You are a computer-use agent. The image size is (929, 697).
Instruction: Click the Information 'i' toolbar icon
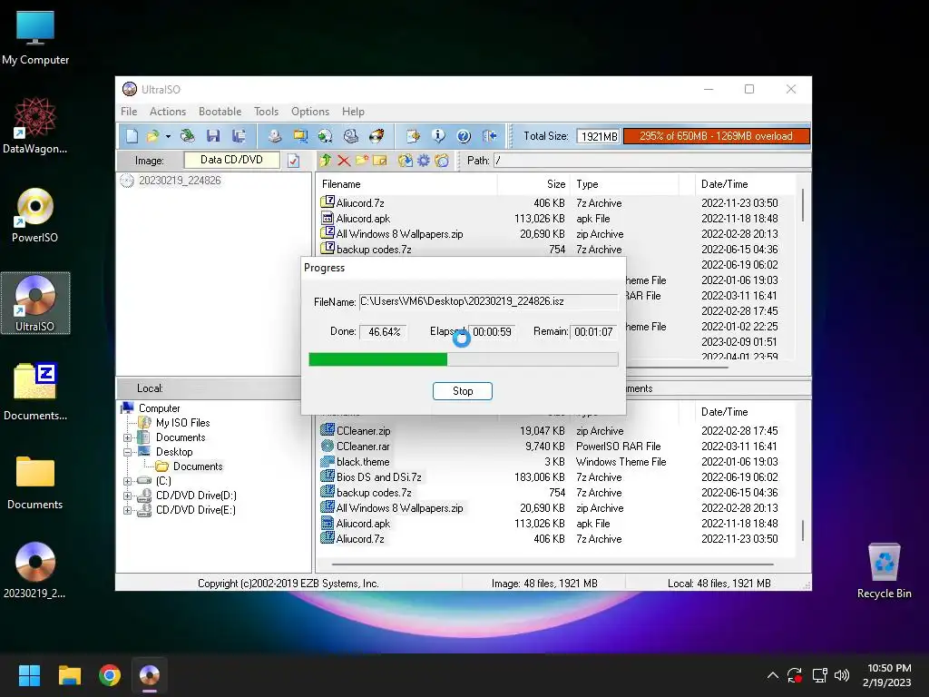point(438,136)
